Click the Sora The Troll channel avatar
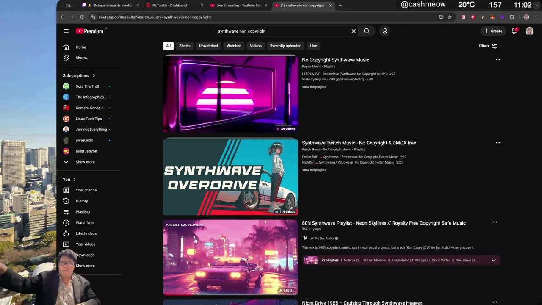The image size is (542, 305). pos(66,86)
